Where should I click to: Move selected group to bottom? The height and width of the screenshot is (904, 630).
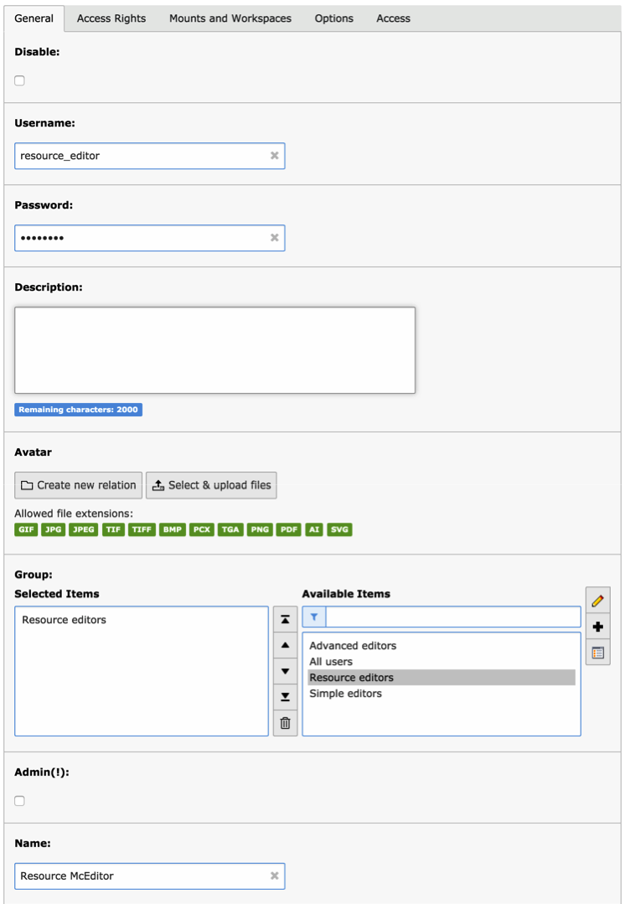[285, 697]
